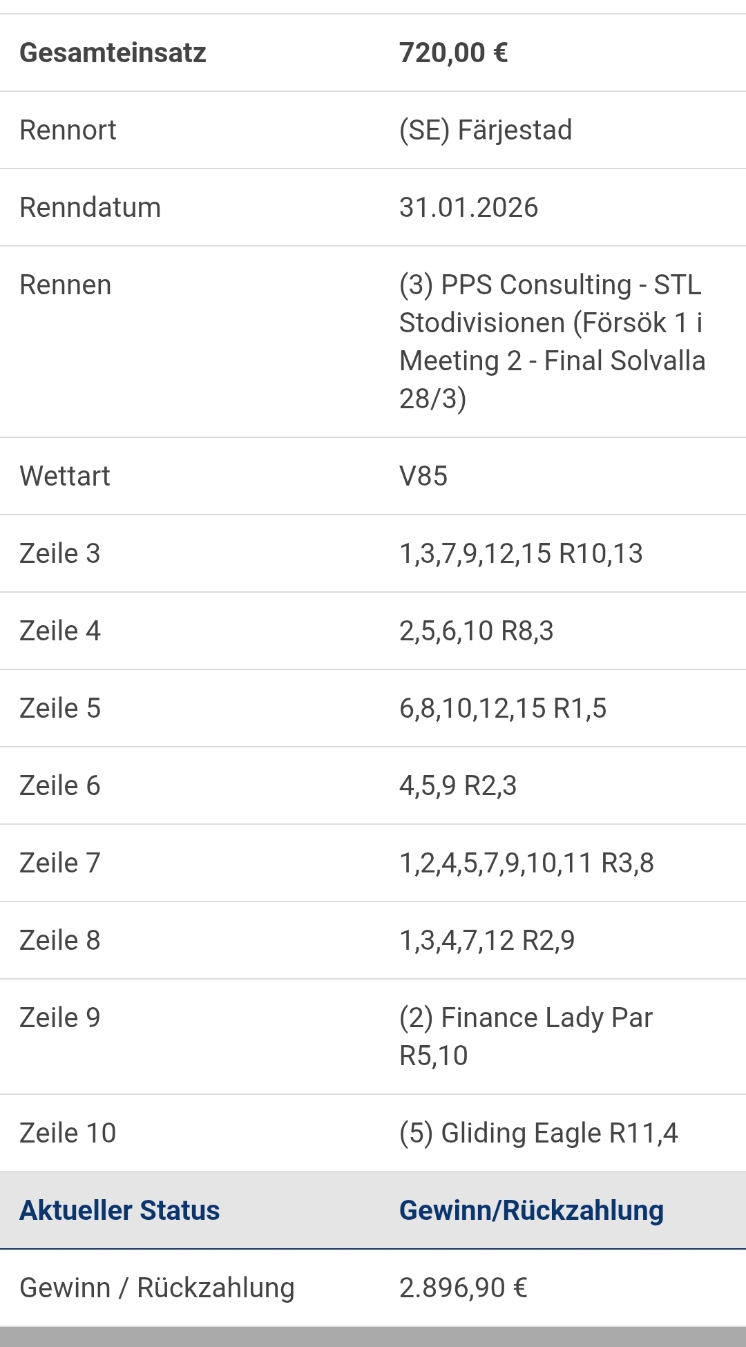Select the Zeile 4 picks 2,5,6,10 R8,3

click(x=476, y=631)
